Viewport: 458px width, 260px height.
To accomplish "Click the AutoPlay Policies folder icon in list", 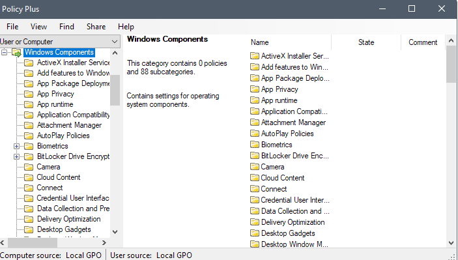I will [x=255, y=134].
